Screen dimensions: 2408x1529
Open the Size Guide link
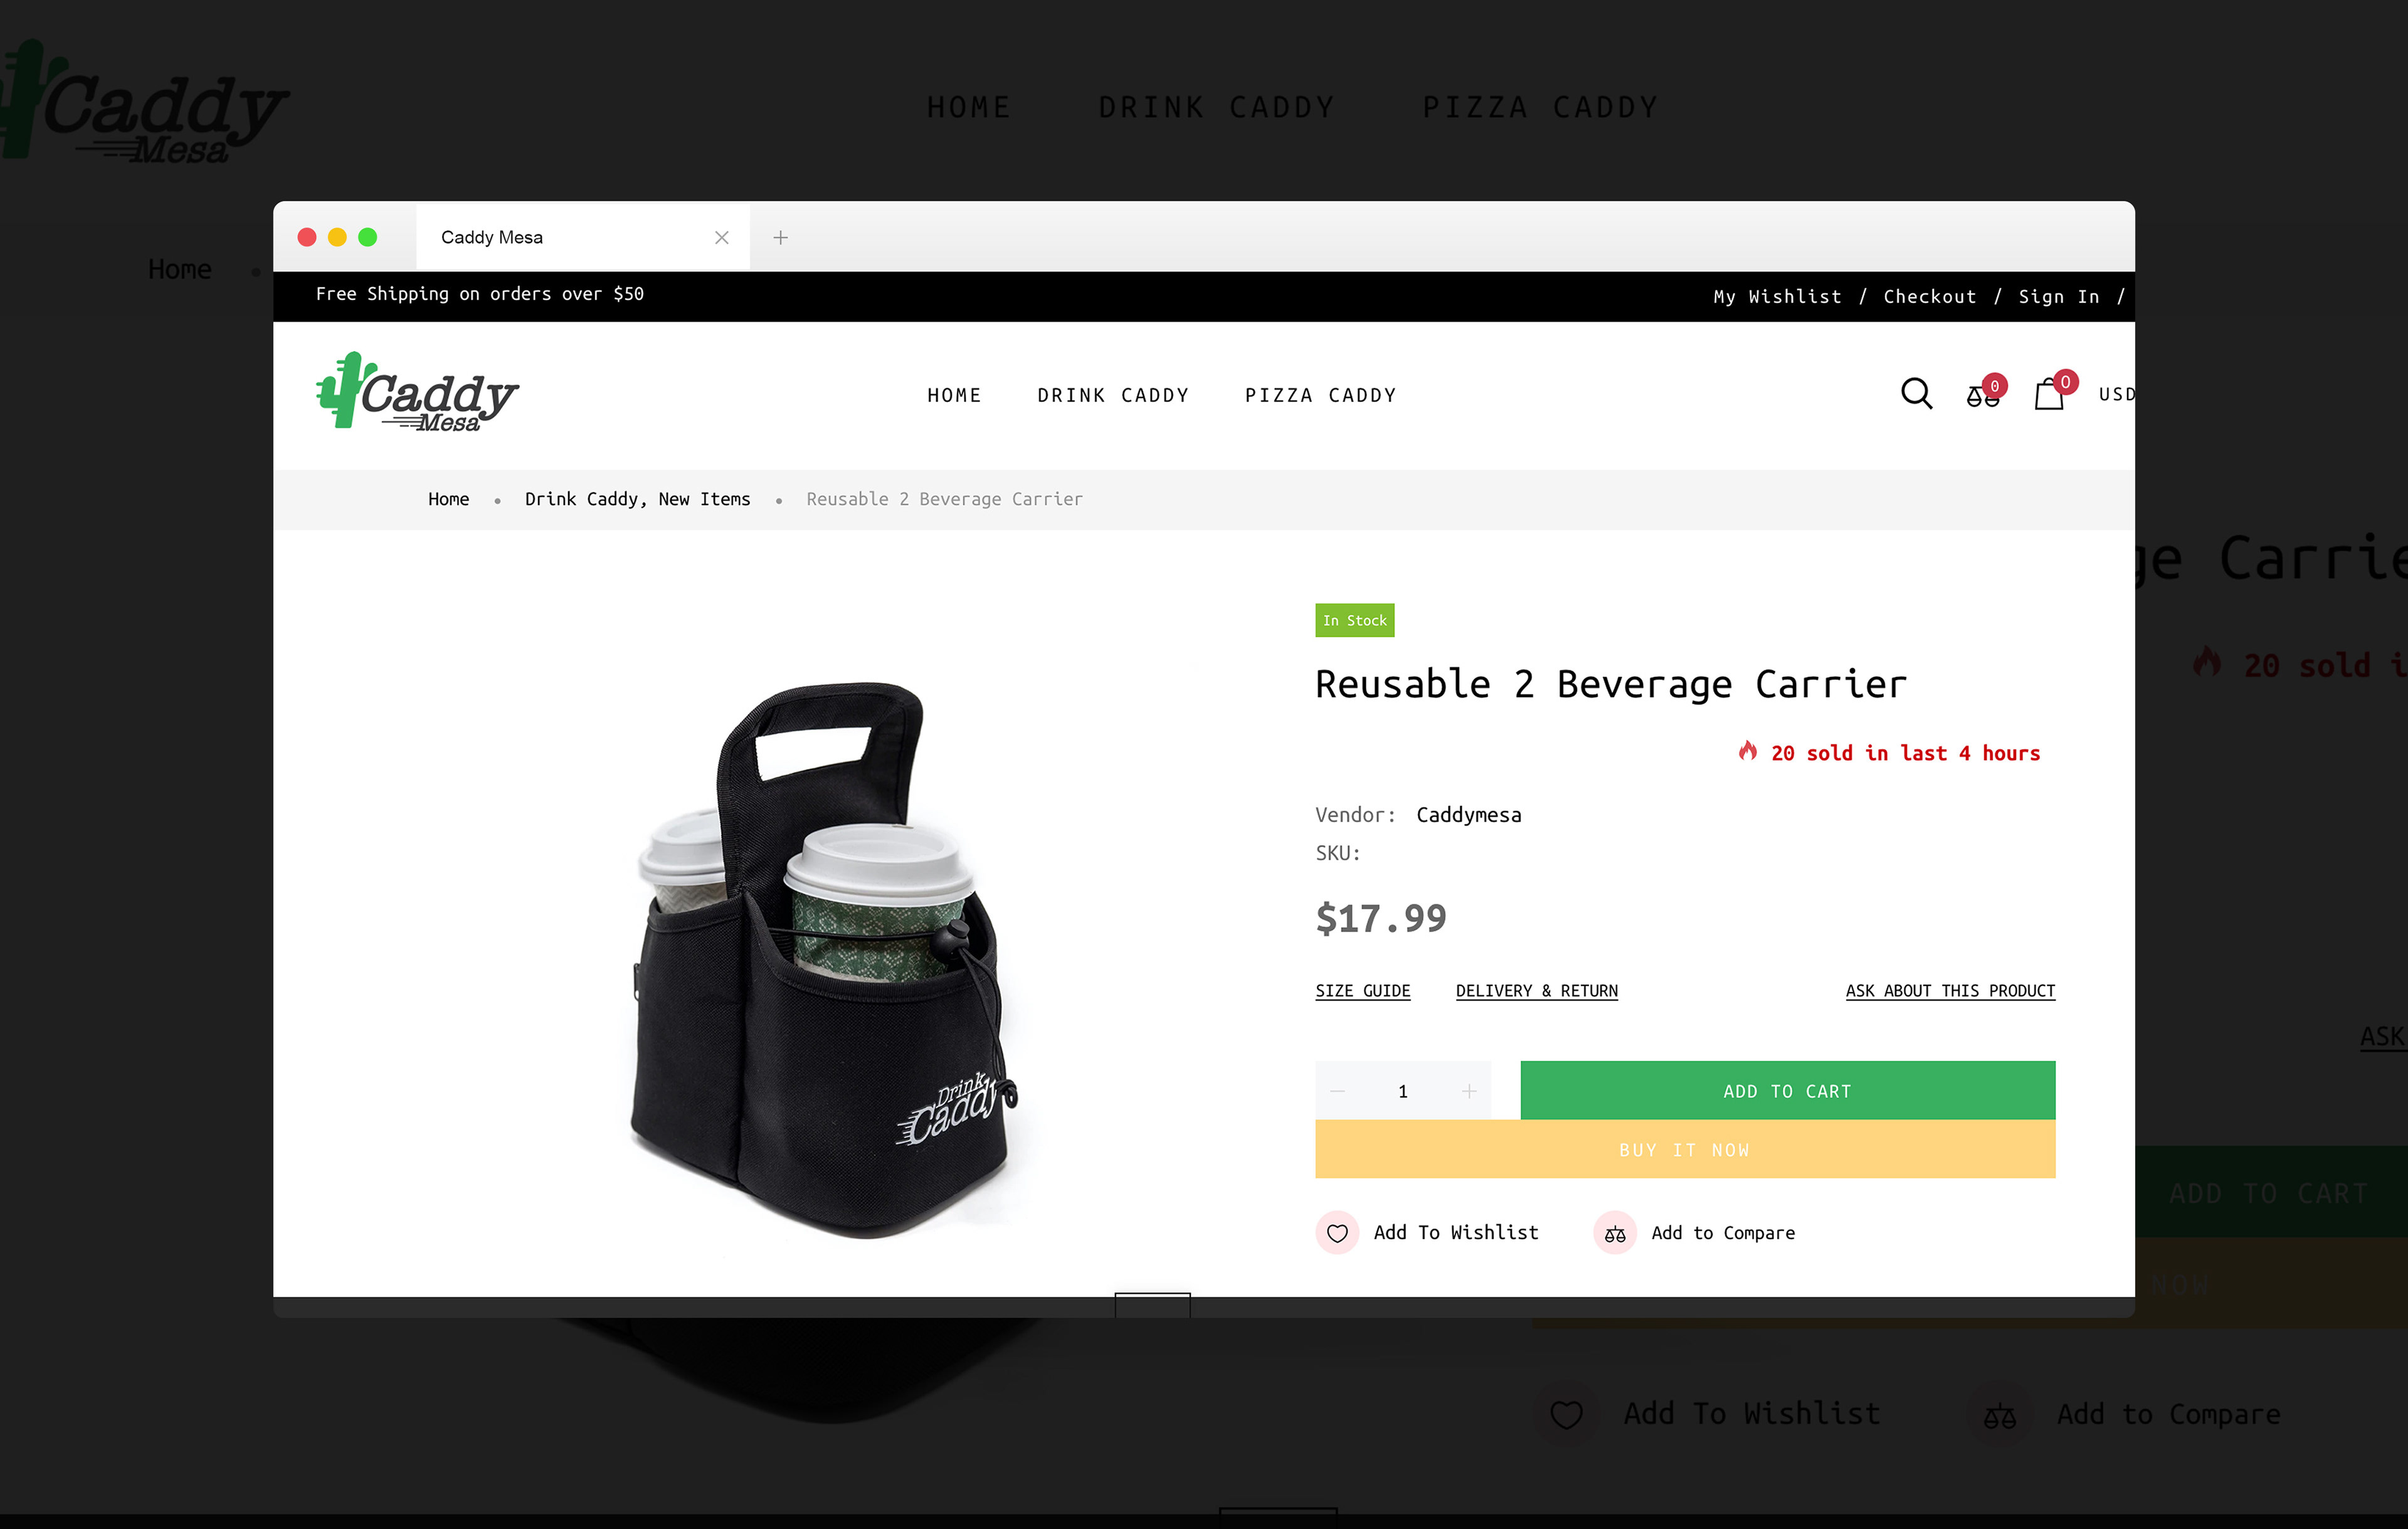coord(1362,991)
